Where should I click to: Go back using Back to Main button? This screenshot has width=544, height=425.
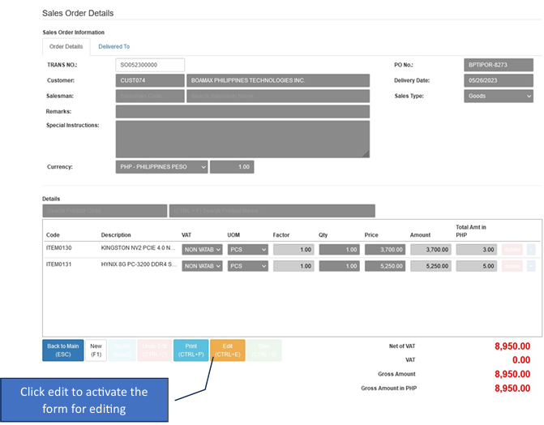(x=62, y=350)
